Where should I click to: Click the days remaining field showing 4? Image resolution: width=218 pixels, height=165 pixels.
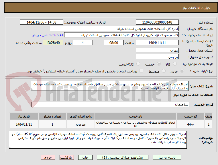point(83,43)
